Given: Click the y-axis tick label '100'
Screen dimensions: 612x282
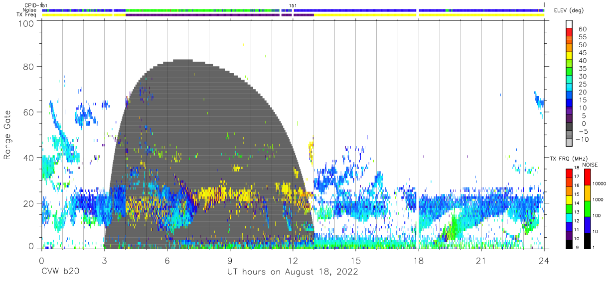Looking at the screenshot, I should (x=26, y=23).
